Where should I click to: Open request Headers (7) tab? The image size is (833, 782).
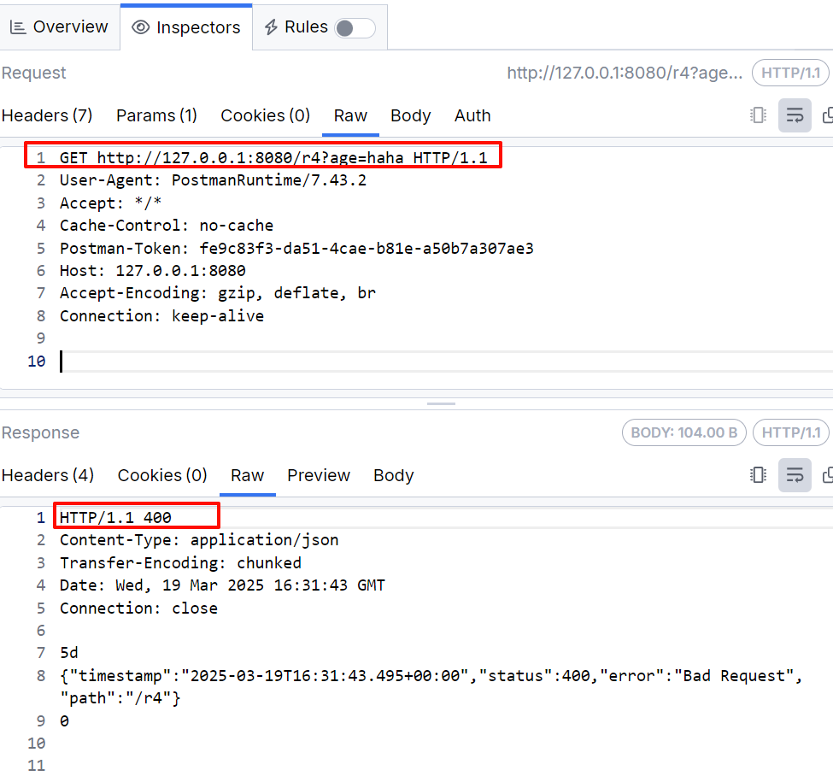pos(47,115)
